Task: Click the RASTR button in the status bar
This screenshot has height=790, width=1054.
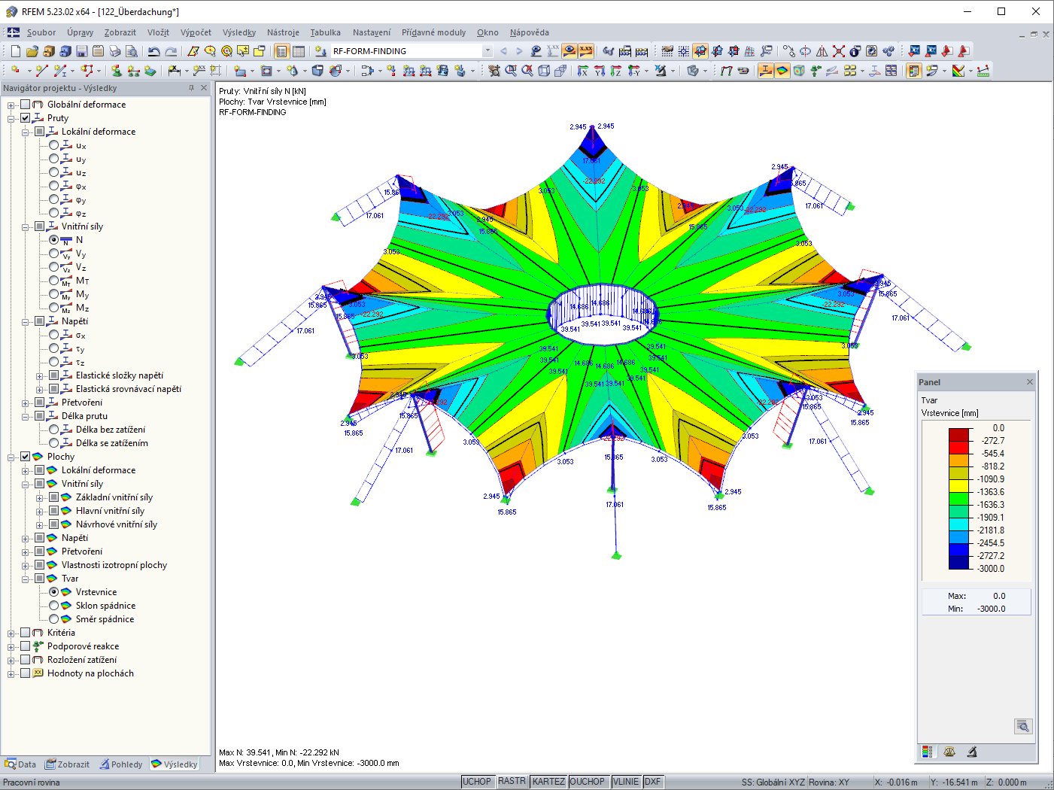Action: coord(512,781)
